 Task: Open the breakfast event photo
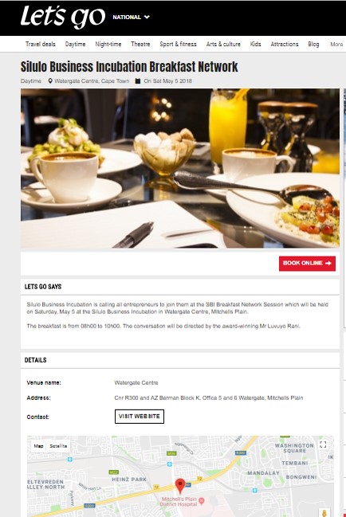click(180, 168)
